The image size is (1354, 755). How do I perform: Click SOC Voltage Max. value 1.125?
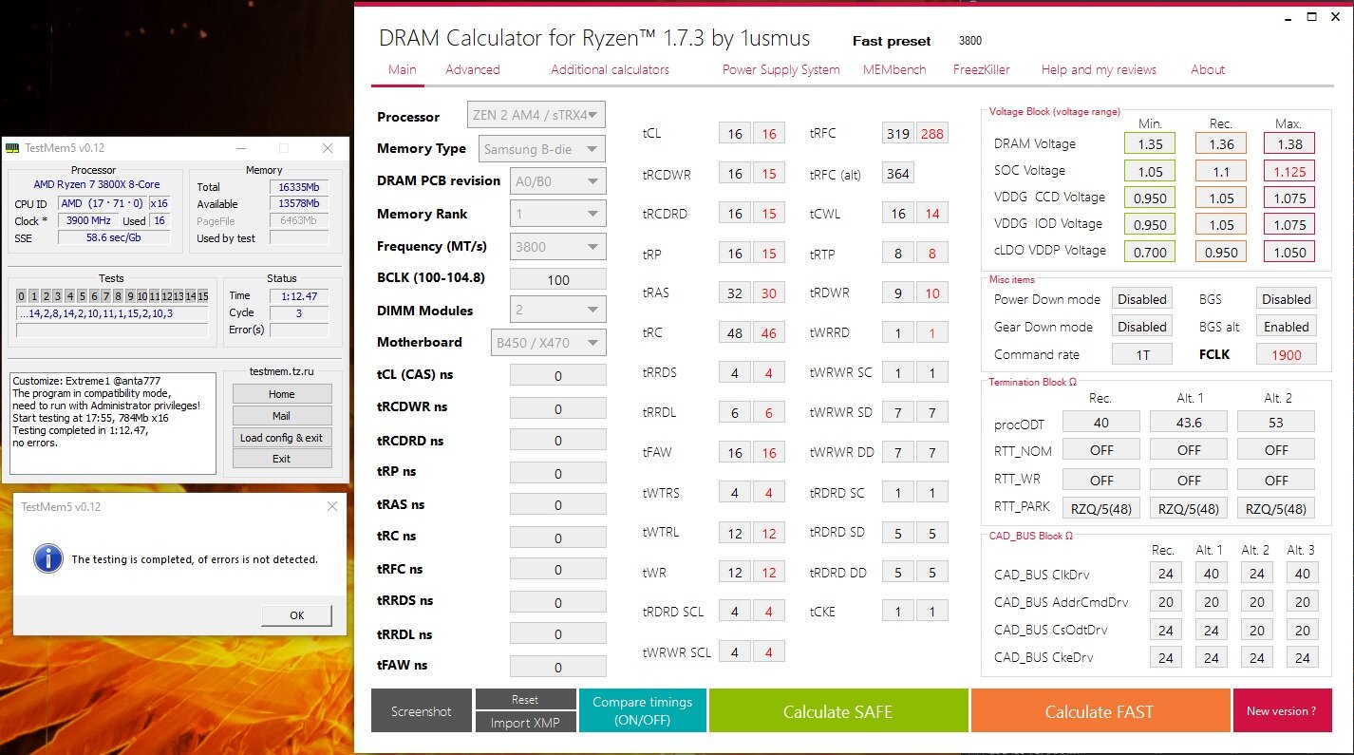(x=1289, y=172)
